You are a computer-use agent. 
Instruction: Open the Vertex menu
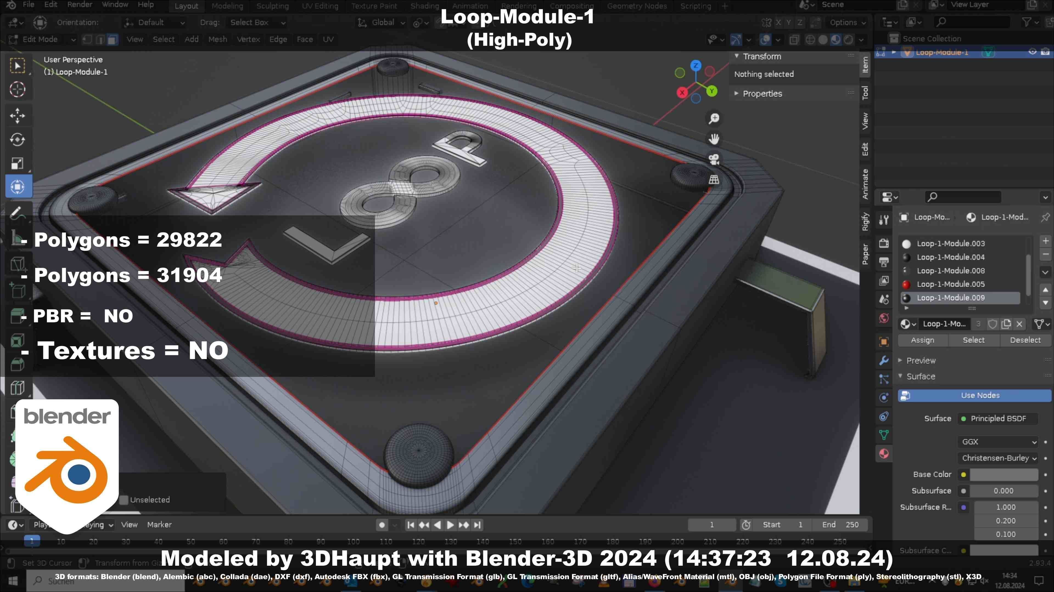248,39
